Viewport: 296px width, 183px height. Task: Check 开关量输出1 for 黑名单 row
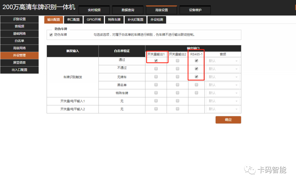pos(156,85)
